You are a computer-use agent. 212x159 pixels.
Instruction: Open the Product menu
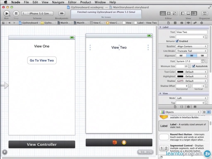tap(85, 2)
